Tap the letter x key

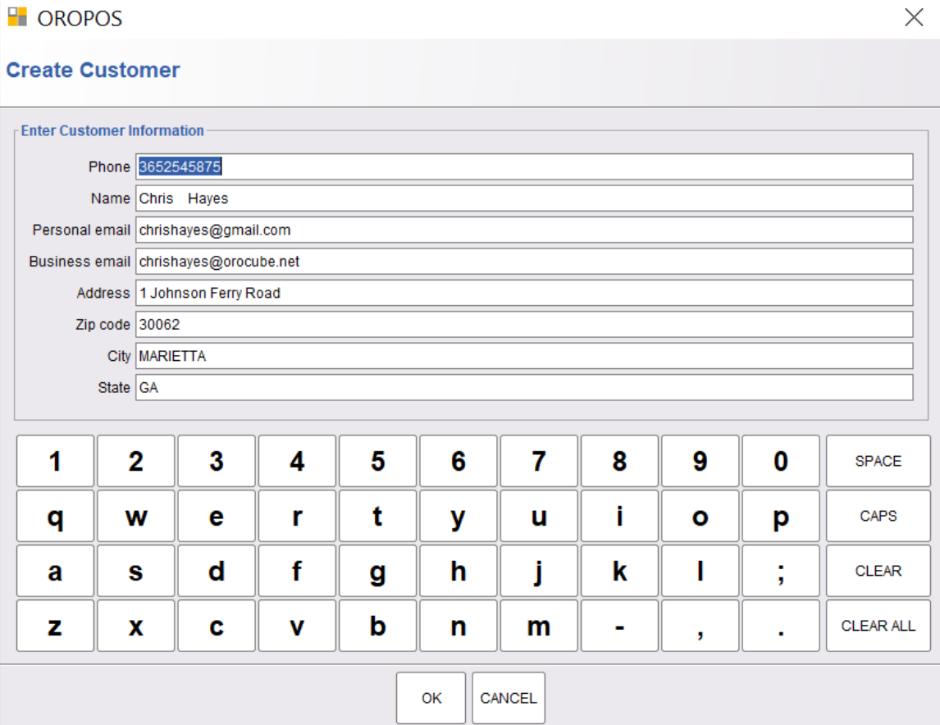pos(136,626)
